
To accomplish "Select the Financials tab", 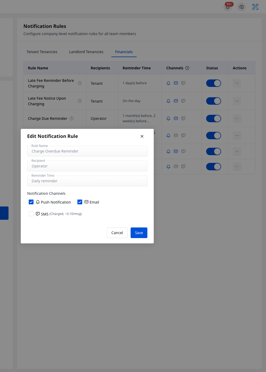I will pos(124,52).
